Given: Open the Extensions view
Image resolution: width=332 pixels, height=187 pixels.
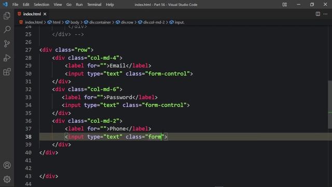Looking at the screenshot, I should coord(7,72).
